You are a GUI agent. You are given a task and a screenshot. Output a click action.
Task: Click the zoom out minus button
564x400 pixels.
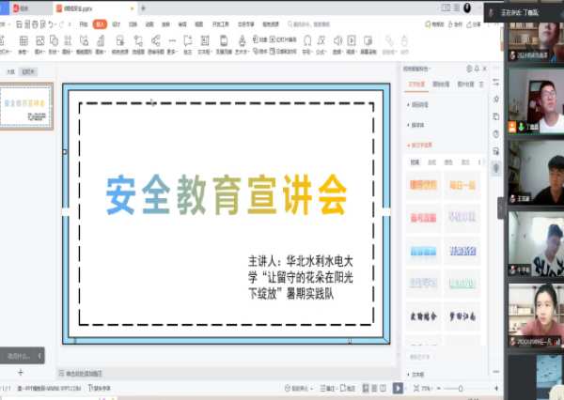[x=438, y=388]
